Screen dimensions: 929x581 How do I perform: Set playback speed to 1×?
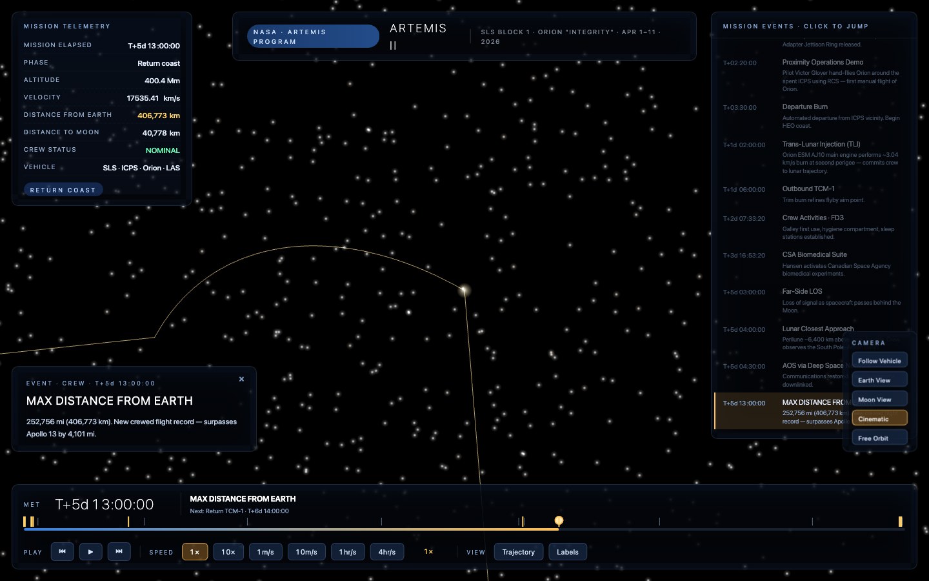click(195, 552)
